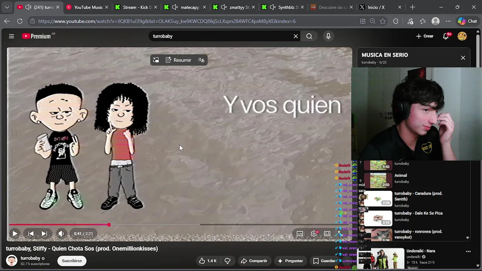482x271 pixels.
Task: Skip to previous video in playlist
Action: coord(31,234)
